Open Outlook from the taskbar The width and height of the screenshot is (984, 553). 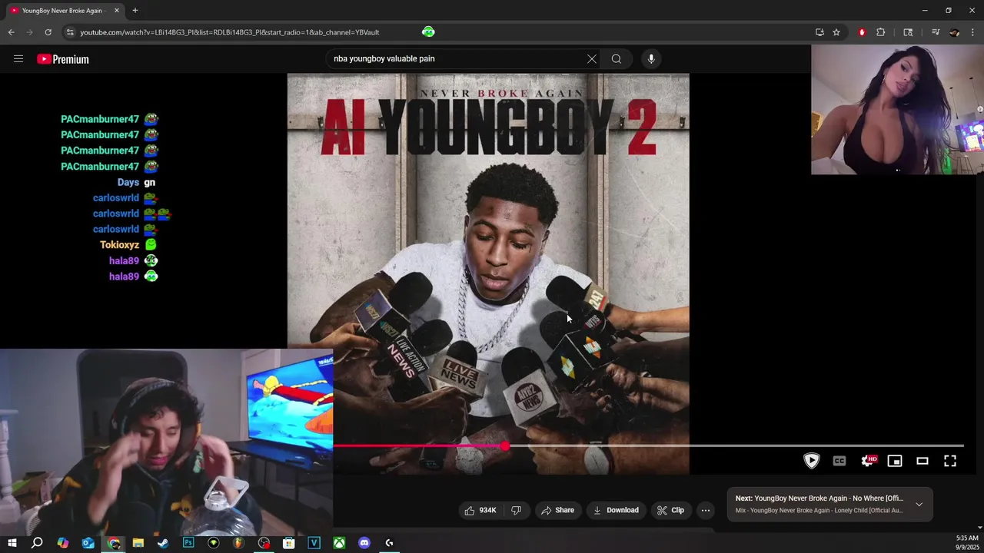(88, 543)
